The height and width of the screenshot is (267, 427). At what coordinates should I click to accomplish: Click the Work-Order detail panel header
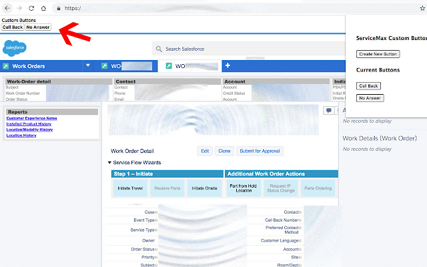[59, 81]
